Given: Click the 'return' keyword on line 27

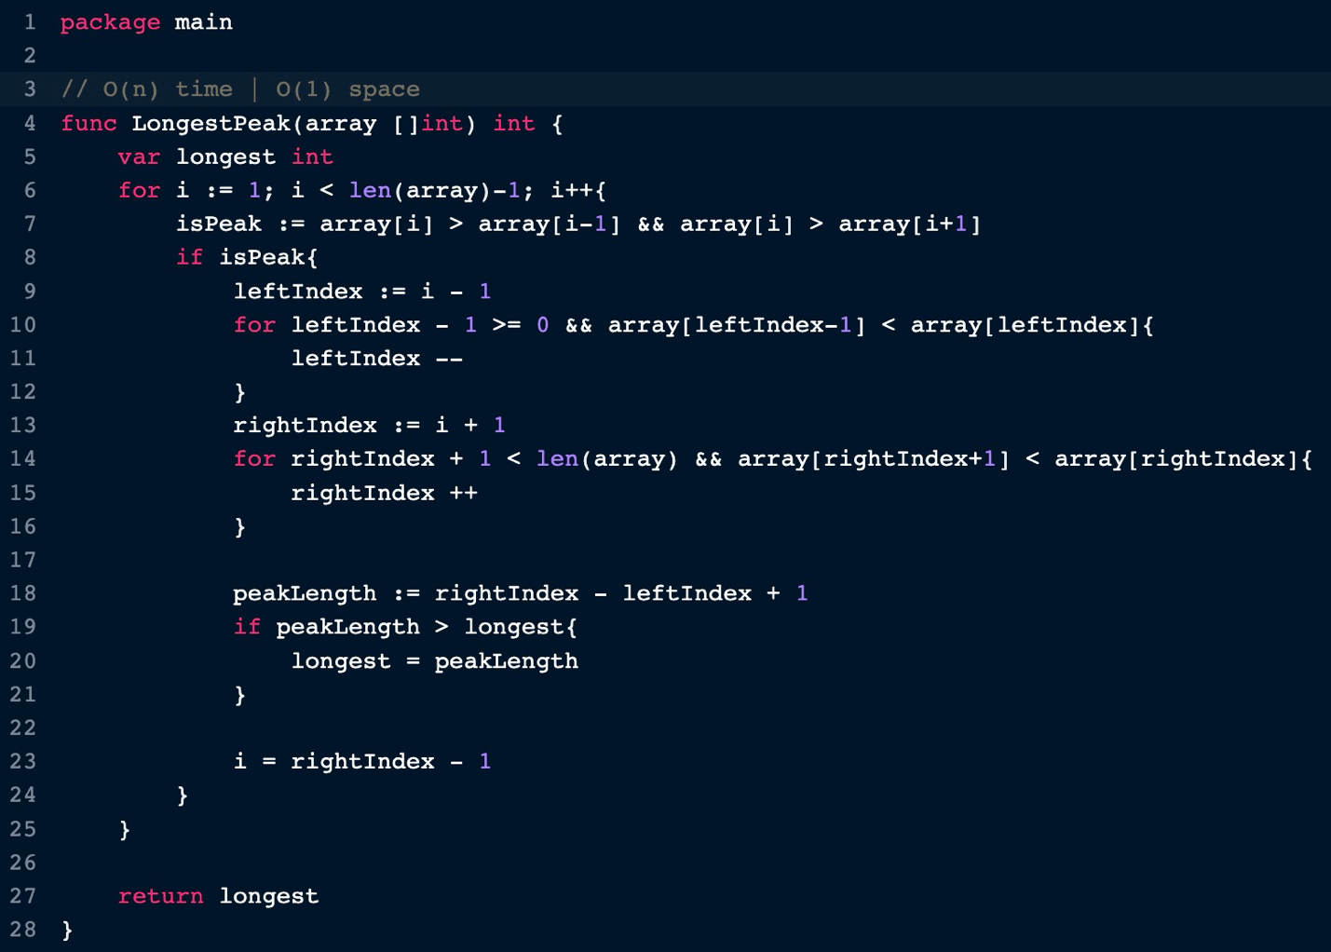Looking at the screenshot, I should 160,896.
